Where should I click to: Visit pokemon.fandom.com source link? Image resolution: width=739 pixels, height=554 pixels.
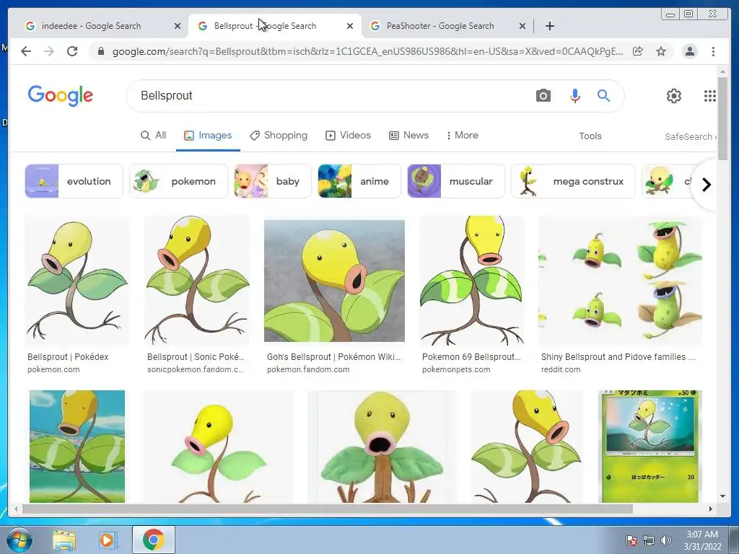308,370
